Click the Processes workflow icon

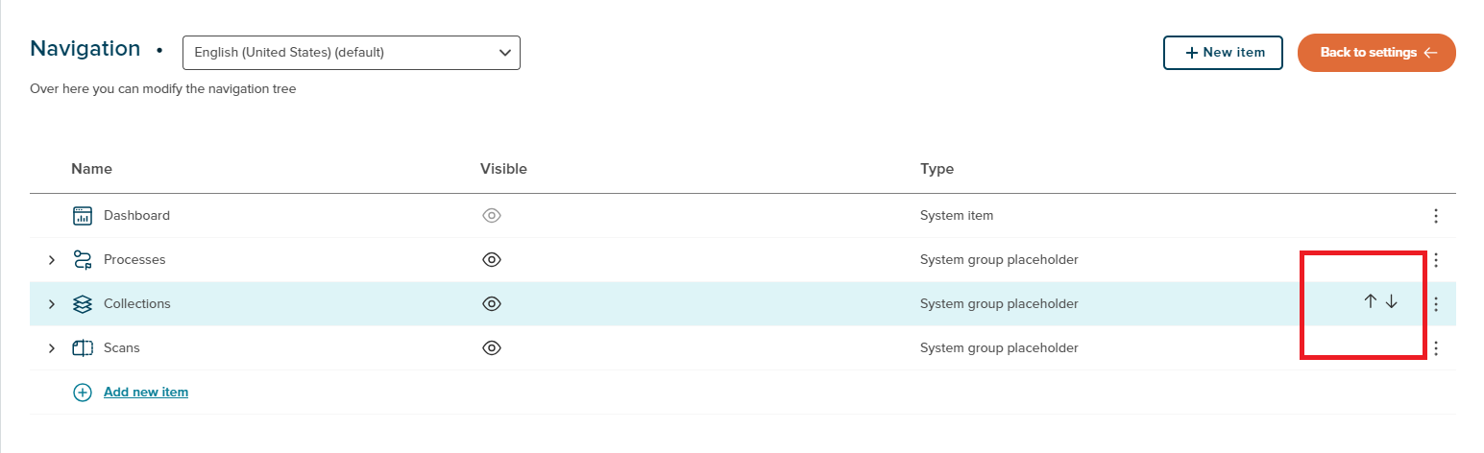point(83,260)
